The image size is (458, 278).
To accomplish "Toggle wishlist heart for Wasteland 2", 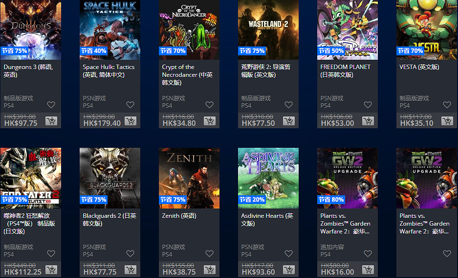I will pos(288,105).
